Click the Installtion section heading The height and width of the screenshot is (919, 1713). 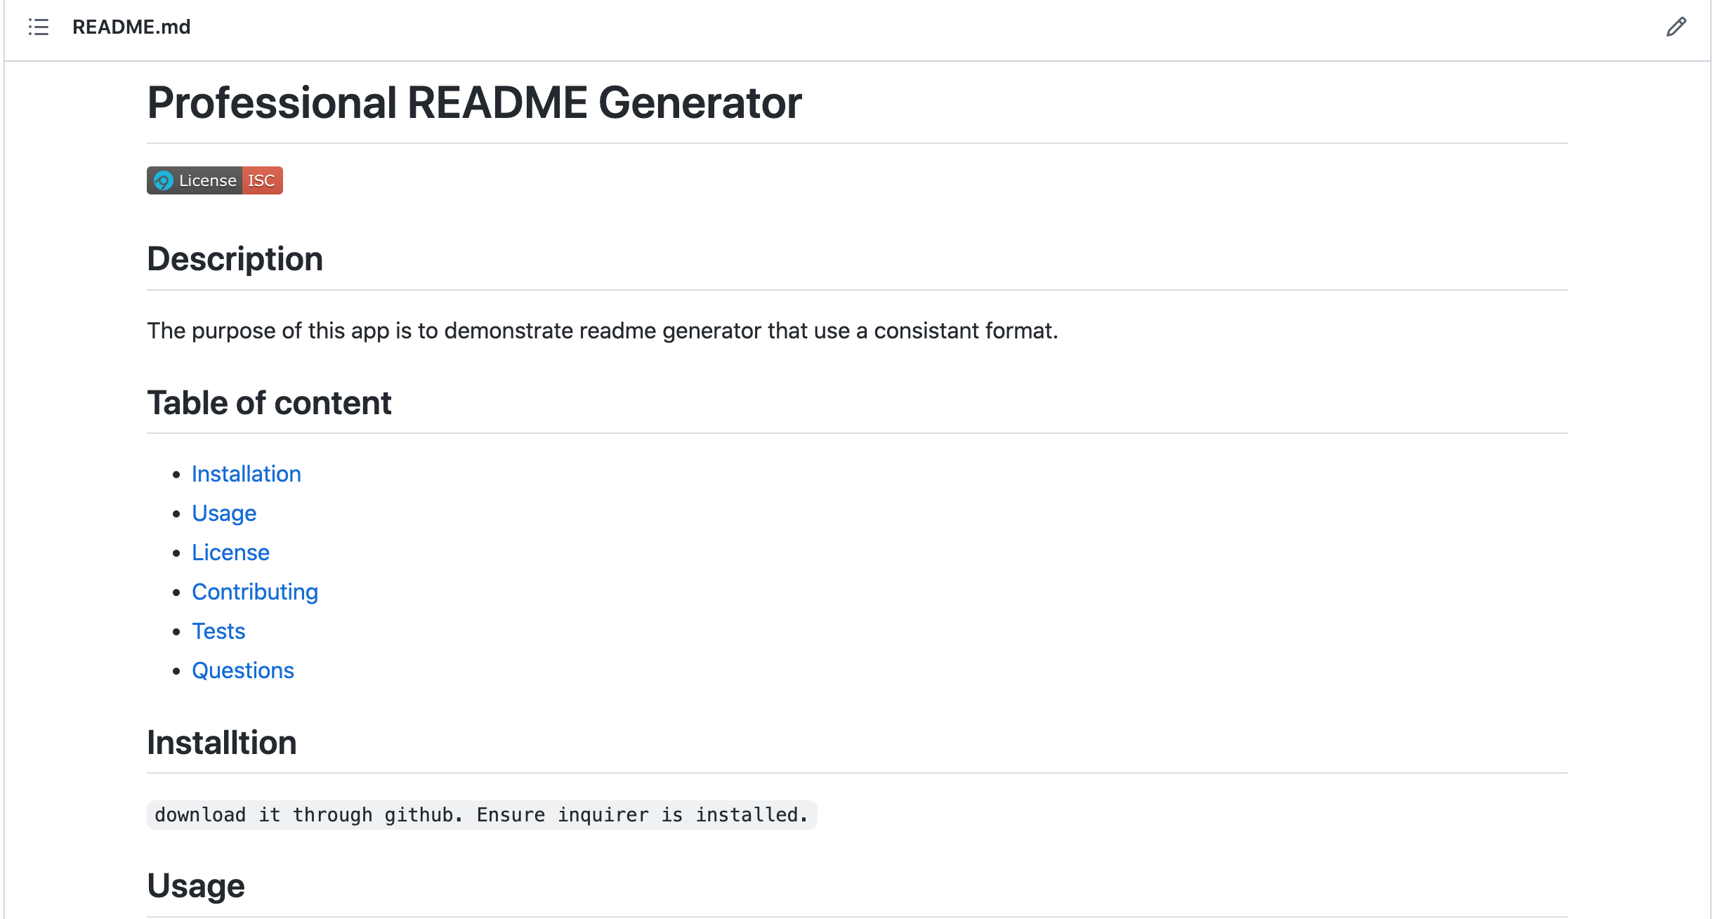coord(221,743)
